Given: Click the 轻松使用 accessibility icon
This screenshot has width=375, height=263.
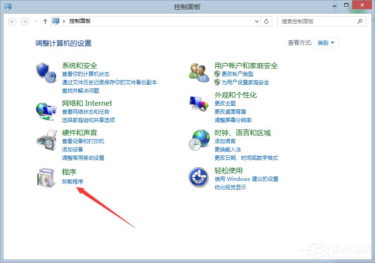Looking at the screenshot, I should tap(198, 177).
